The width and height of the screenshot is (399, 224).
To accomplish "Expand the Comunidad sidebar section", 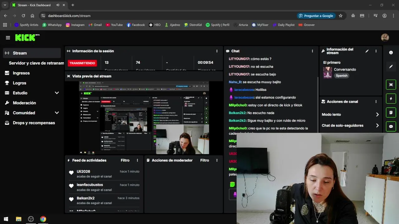I will tap(57, 113).
